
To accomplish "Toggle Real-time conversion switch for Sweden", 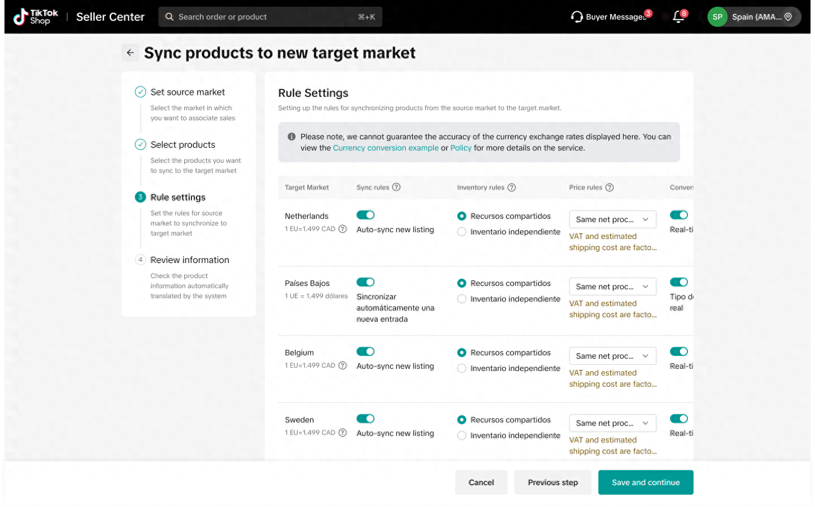I will click(x=679, y=419).
